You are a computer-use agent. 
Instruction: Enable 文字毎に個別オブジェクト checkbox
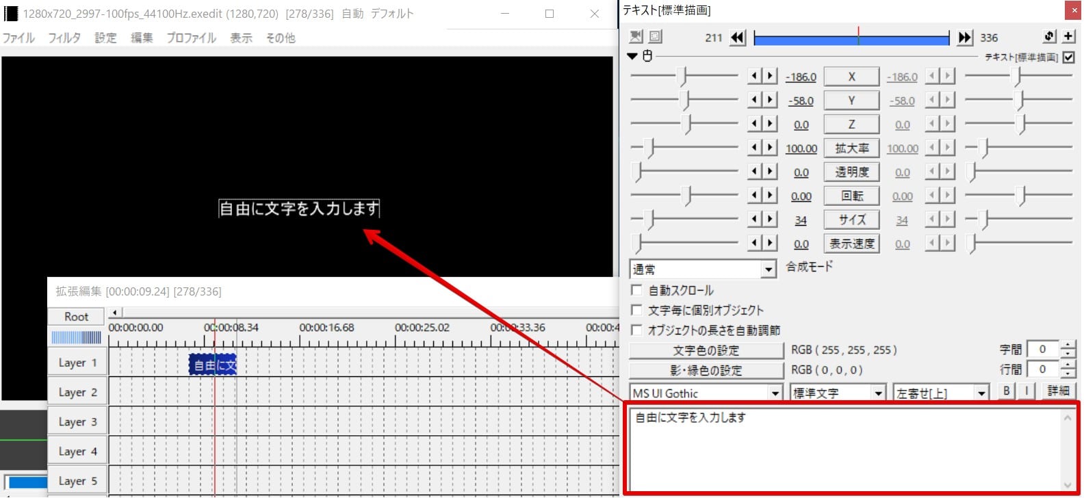[x=636, y=310]
